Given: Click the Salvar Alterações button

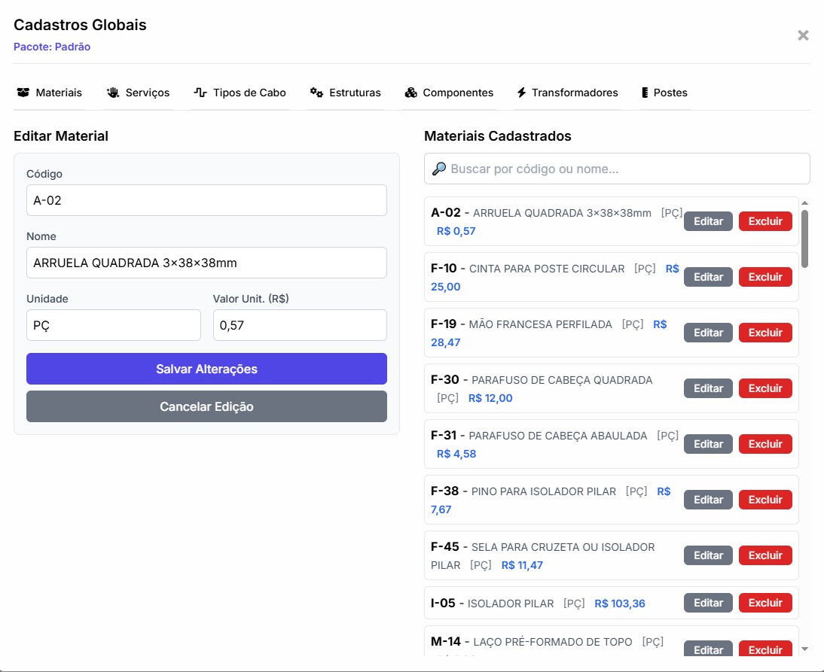Looking at the screenshot, I should [206, 369].
